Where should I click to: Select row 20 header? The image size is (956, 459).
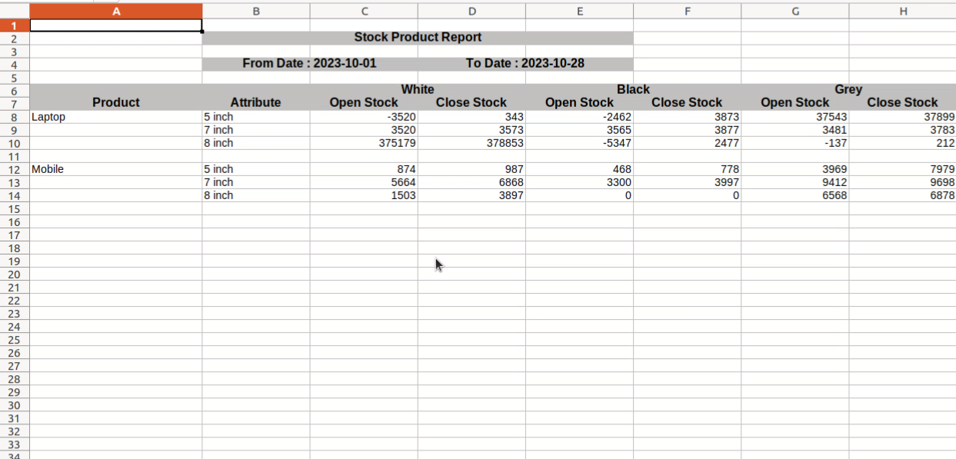(x=15, y=274)
